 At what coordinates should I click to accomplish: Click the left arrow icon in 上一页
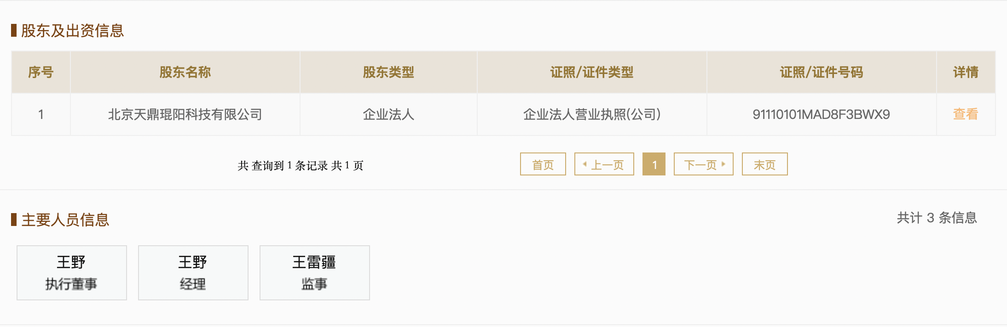point(585,164)
